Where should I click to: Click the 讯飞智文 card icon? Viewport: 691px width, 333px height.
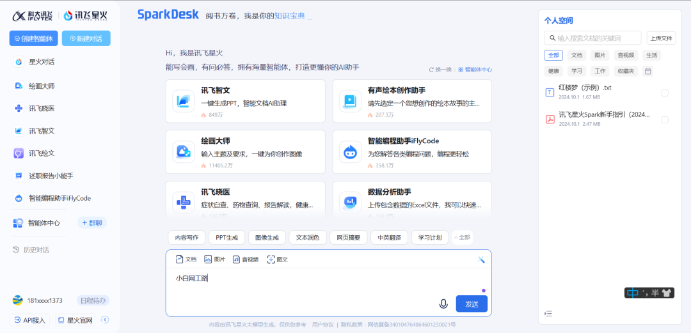click(184, 102)
